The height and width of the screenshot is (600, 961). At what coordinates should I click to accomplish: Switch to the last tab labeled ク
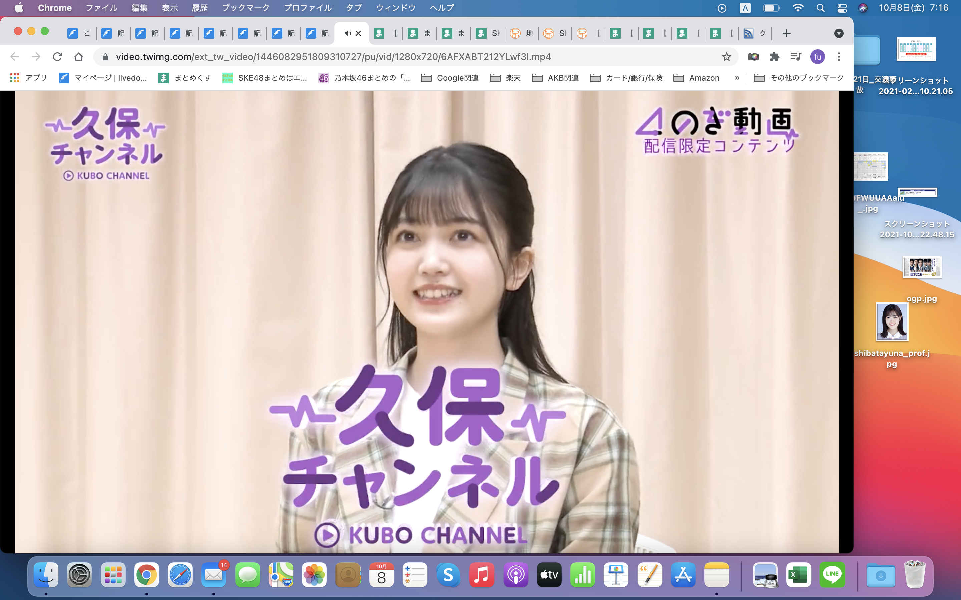[755, 33]
